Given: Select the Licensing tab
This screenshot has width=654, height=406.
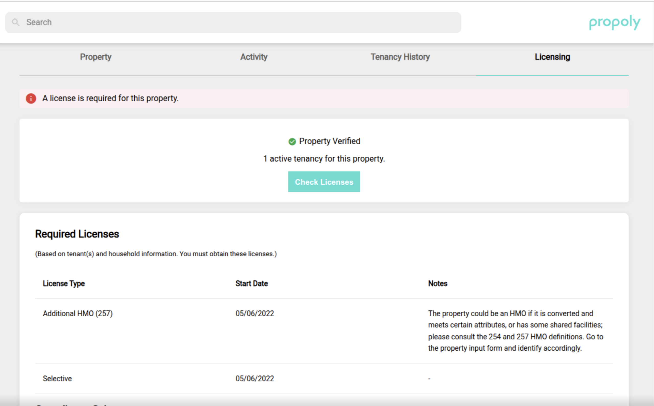Looking at the screenshot, I should point(552,57).
